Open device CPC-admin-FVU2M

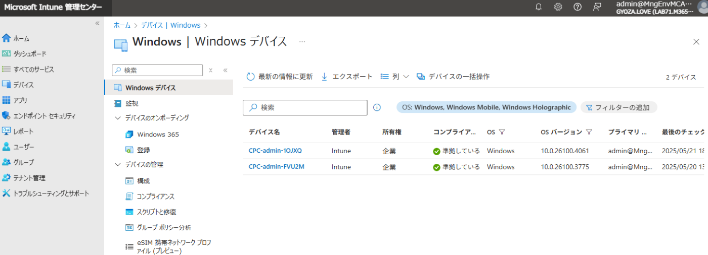pyautogui.click(x=276, y=167)
